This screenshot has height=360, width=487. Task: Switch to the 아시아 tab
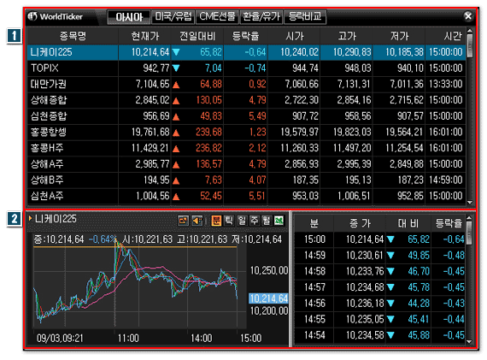point(129,17)
